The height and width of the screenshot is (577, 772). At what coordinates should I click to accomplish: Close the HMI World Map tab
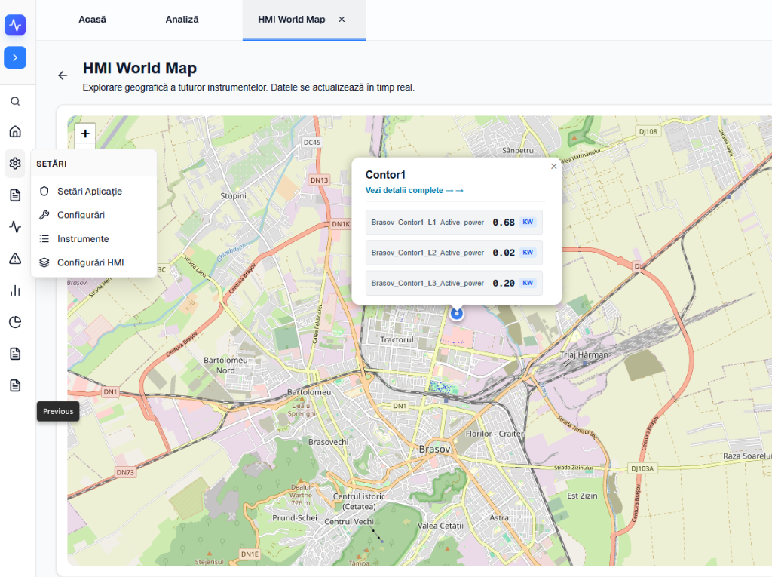342,19
